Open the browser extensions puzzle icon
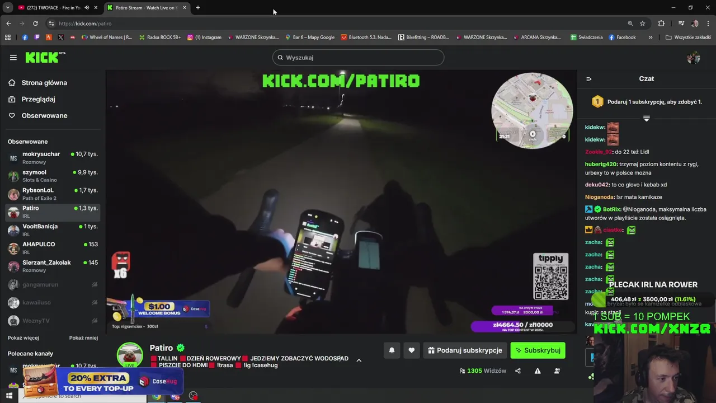The width and height of the screenshot is (716, 403). (x=661, y=24)
